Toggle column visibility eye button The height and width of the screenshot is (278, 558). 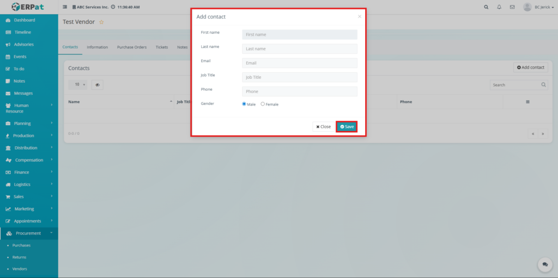(97, 85)
